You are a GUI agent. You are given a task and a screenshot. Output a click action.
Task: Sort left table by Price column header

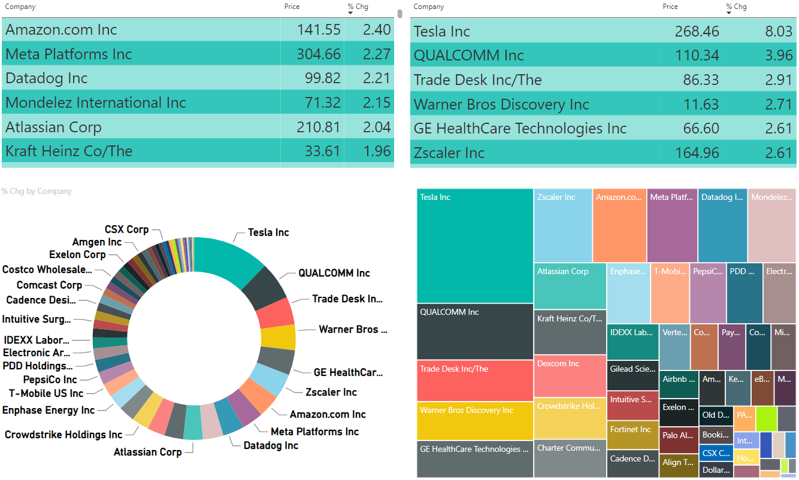[292, 7]
